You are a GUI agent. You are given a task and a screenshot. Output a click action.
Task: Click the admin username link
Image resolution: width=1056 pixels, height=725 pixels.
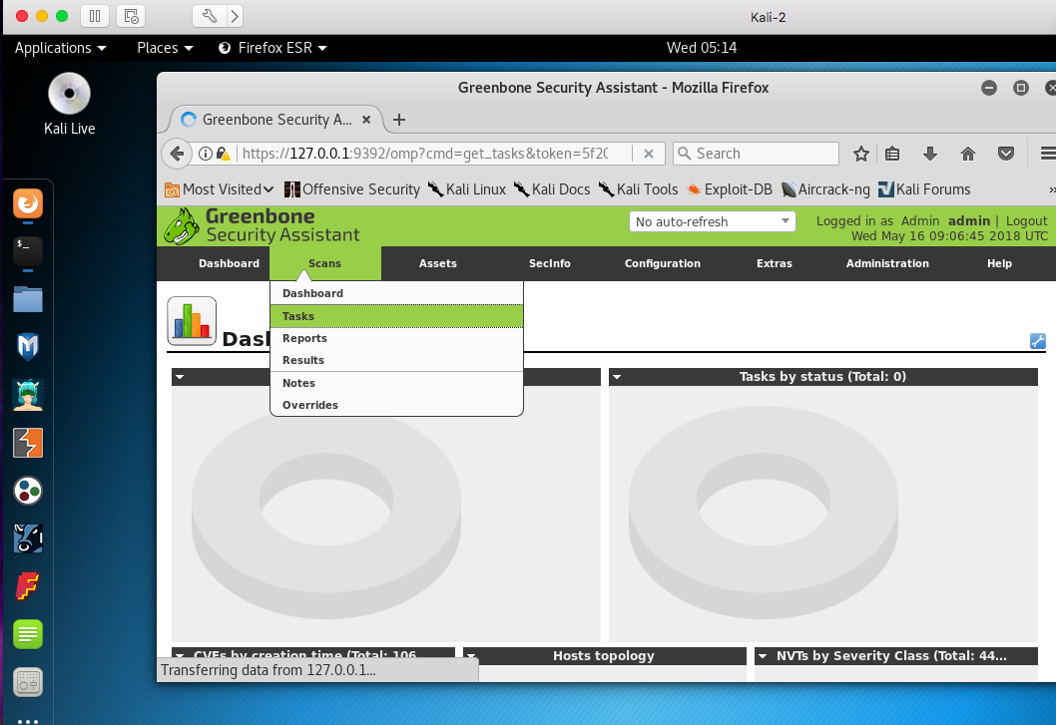[x=969, y=220]
